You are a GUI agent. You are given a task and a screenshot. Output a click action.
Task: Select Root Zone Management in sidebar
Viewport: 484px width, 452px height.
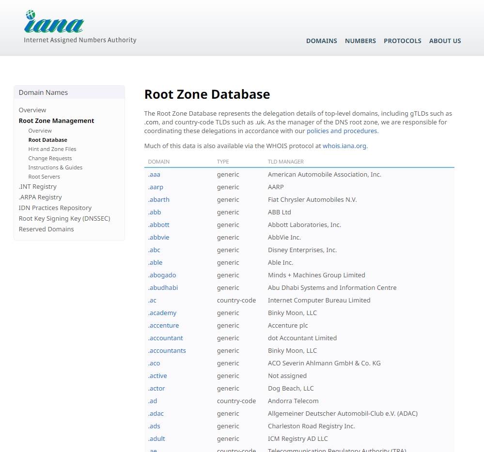[x=57, y=121]
